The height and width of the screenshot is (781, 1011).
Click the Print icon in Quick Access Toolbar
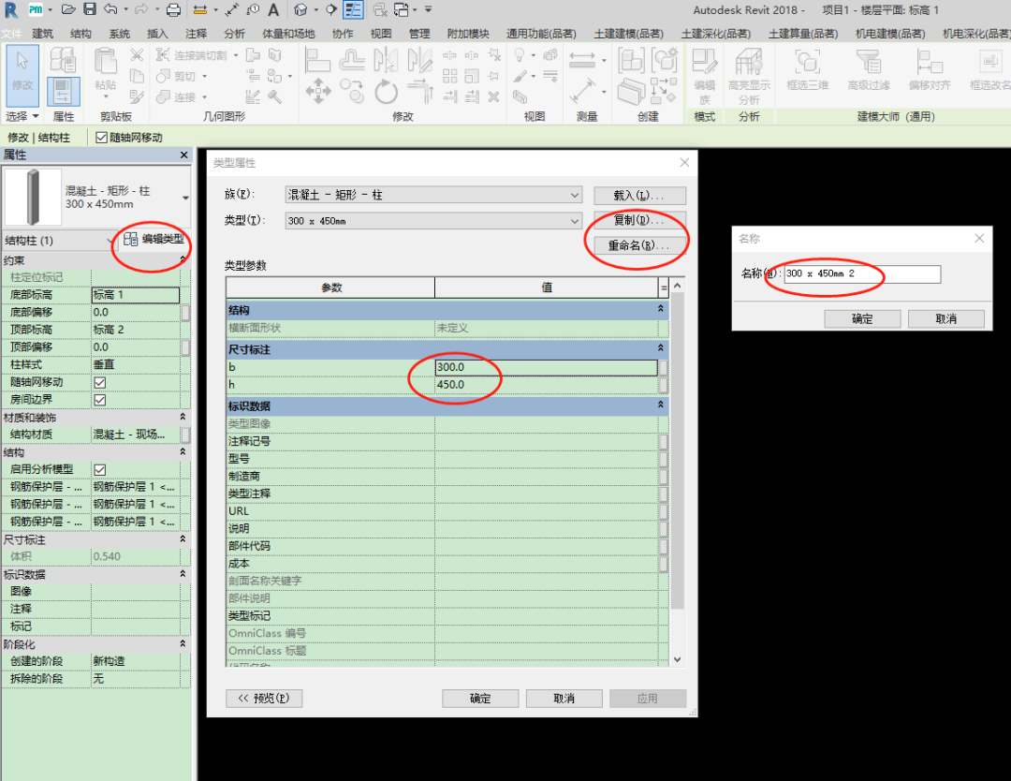173,9
